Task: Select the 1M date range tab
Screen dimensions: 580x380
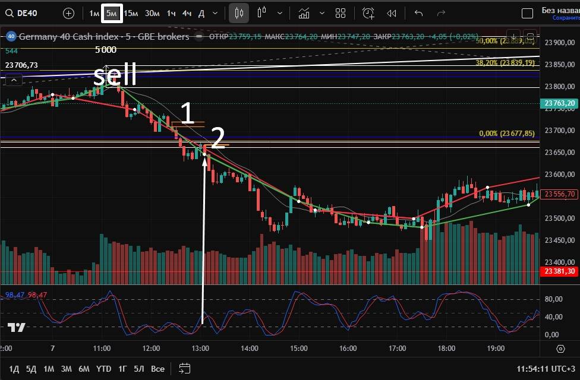Action: pyautogui.click(x=49, y=369)
